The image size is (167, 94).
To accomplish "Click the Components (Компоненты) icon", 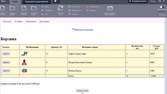I will (x=69, y=7).
